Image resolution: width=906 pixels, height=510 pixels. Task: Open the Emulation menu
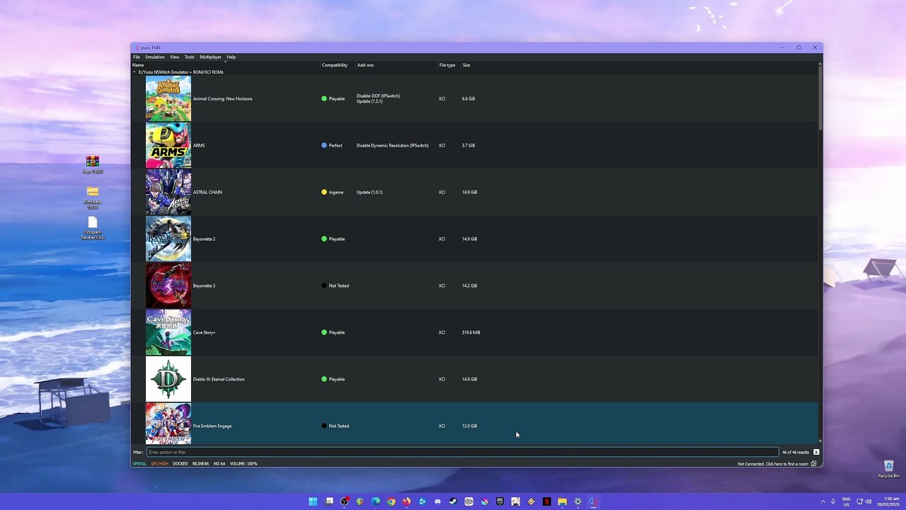[155, 57]
